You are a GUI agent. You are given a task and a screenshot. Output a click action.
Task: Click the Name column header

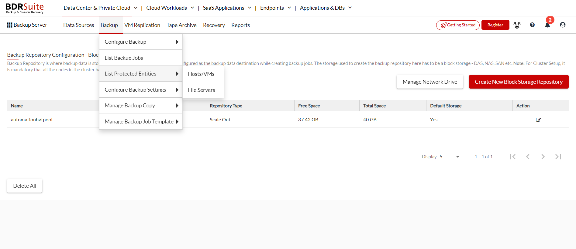[x=17, y=106]
